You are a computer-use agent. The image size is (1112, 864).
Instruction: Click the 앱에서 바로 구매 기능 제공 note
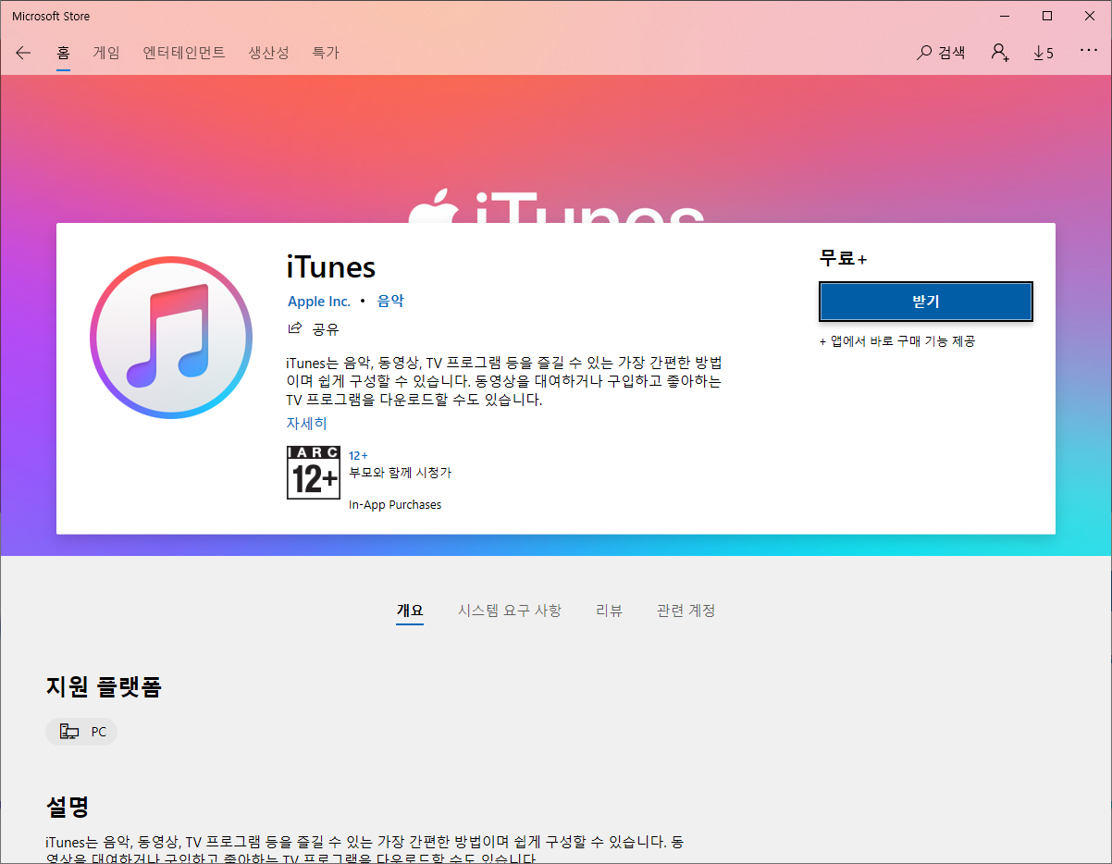(x=897, y=341)
